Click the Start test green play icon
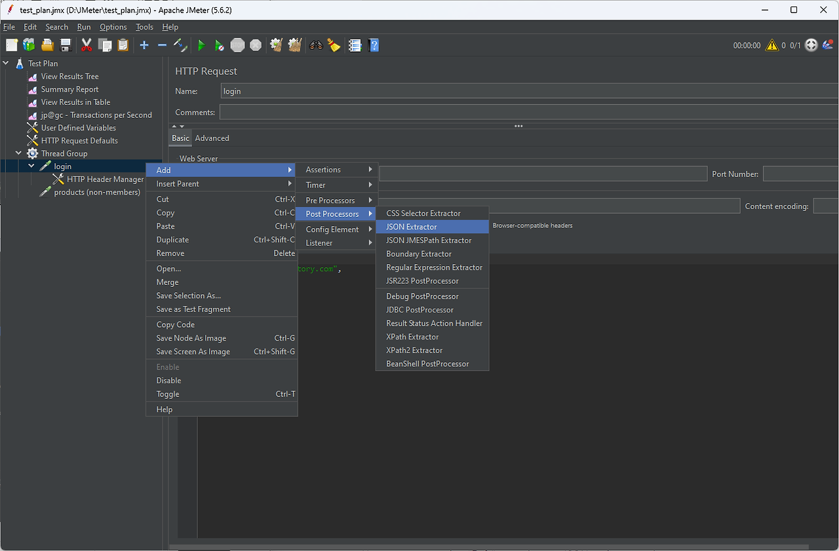This screenshot has height=551, width=839. pyautogui.click(x=201, y=45)
